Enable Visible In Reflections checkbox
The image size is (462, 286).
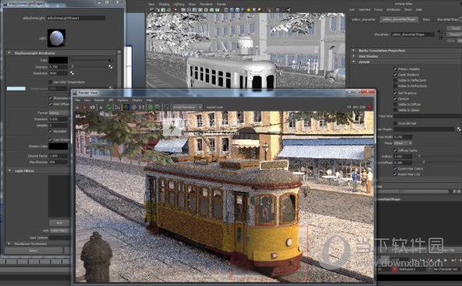click(395, 80)
